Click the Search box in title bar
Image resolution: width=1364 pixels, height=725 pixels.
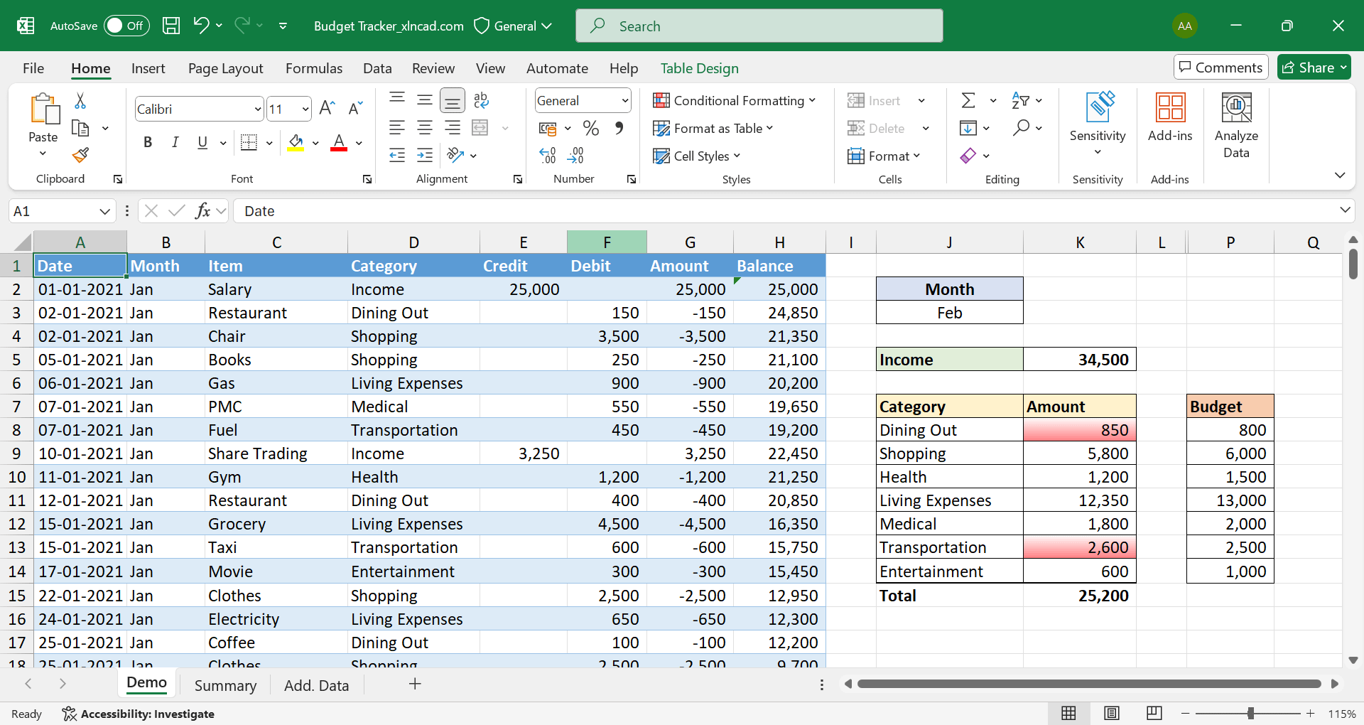(x=759, y=26)
